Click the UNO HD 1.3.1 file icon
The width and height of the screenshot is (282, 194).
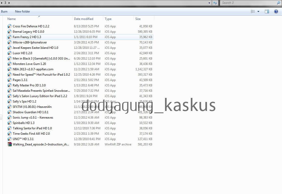(x=9, y=139)
